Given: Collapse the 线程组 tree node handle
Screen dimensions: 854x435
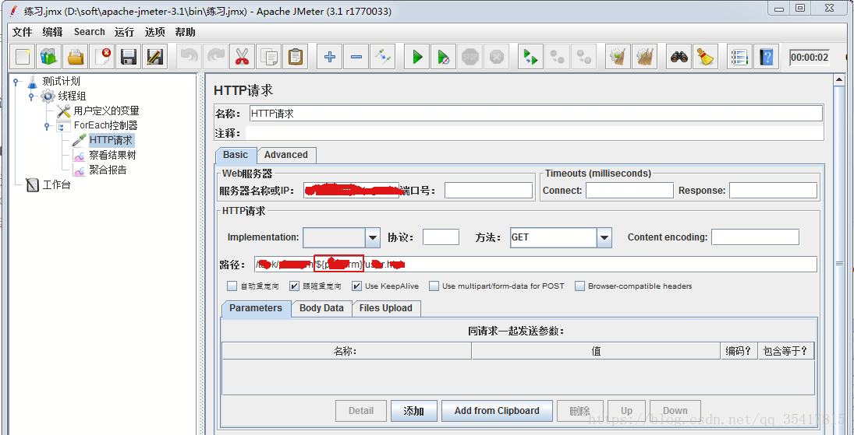Looking at the screenshot, I should tap(32, 96).
